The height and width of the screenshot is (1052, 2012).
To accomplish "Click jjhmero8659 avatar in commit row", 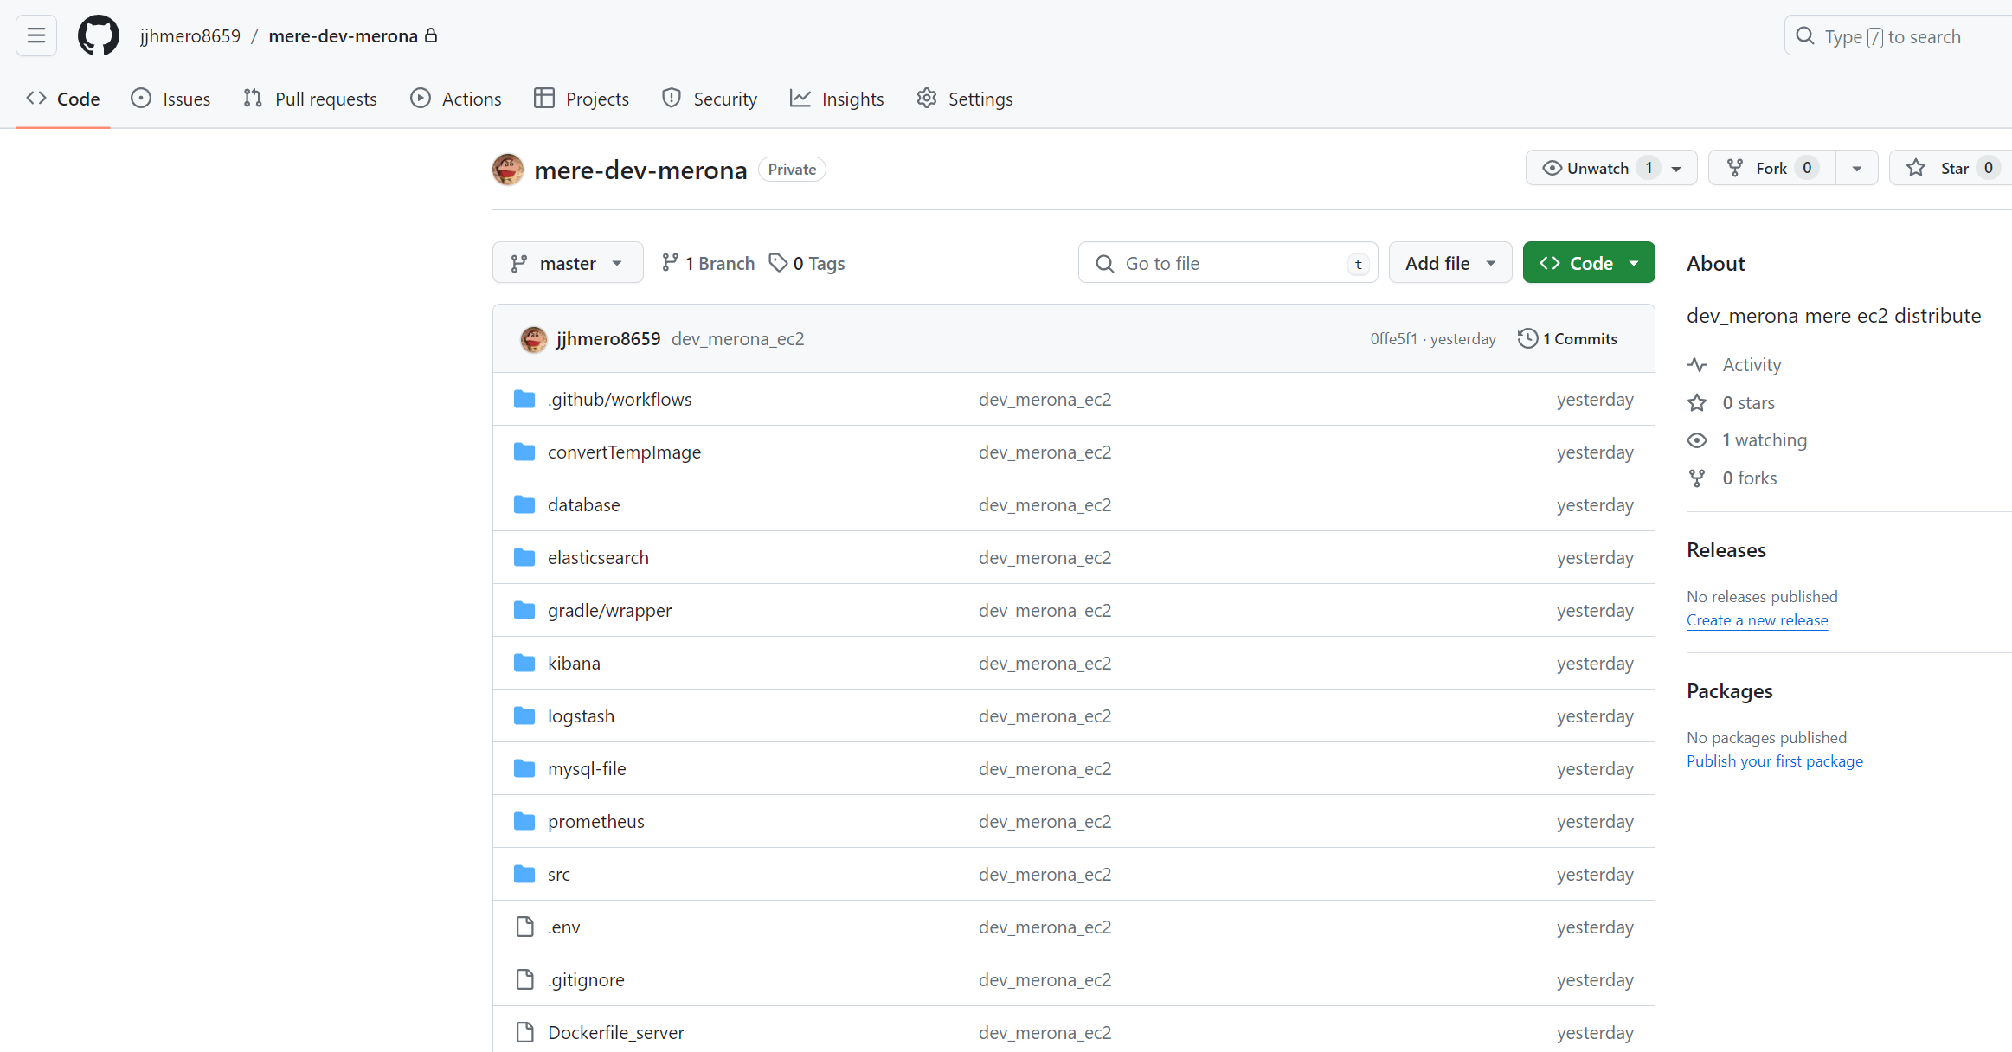I will point(534,339).
